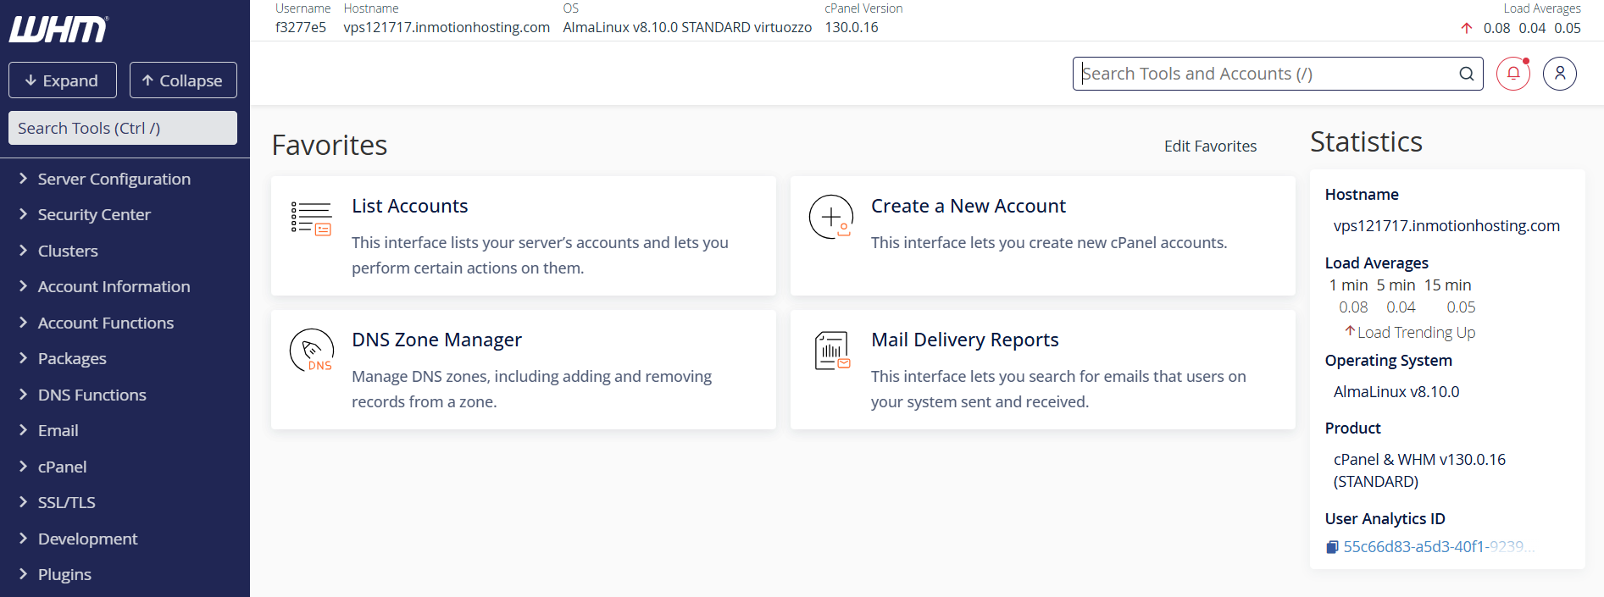Open the Server Configuration menu label
The image size is (1604, 597).
point(114,179)
